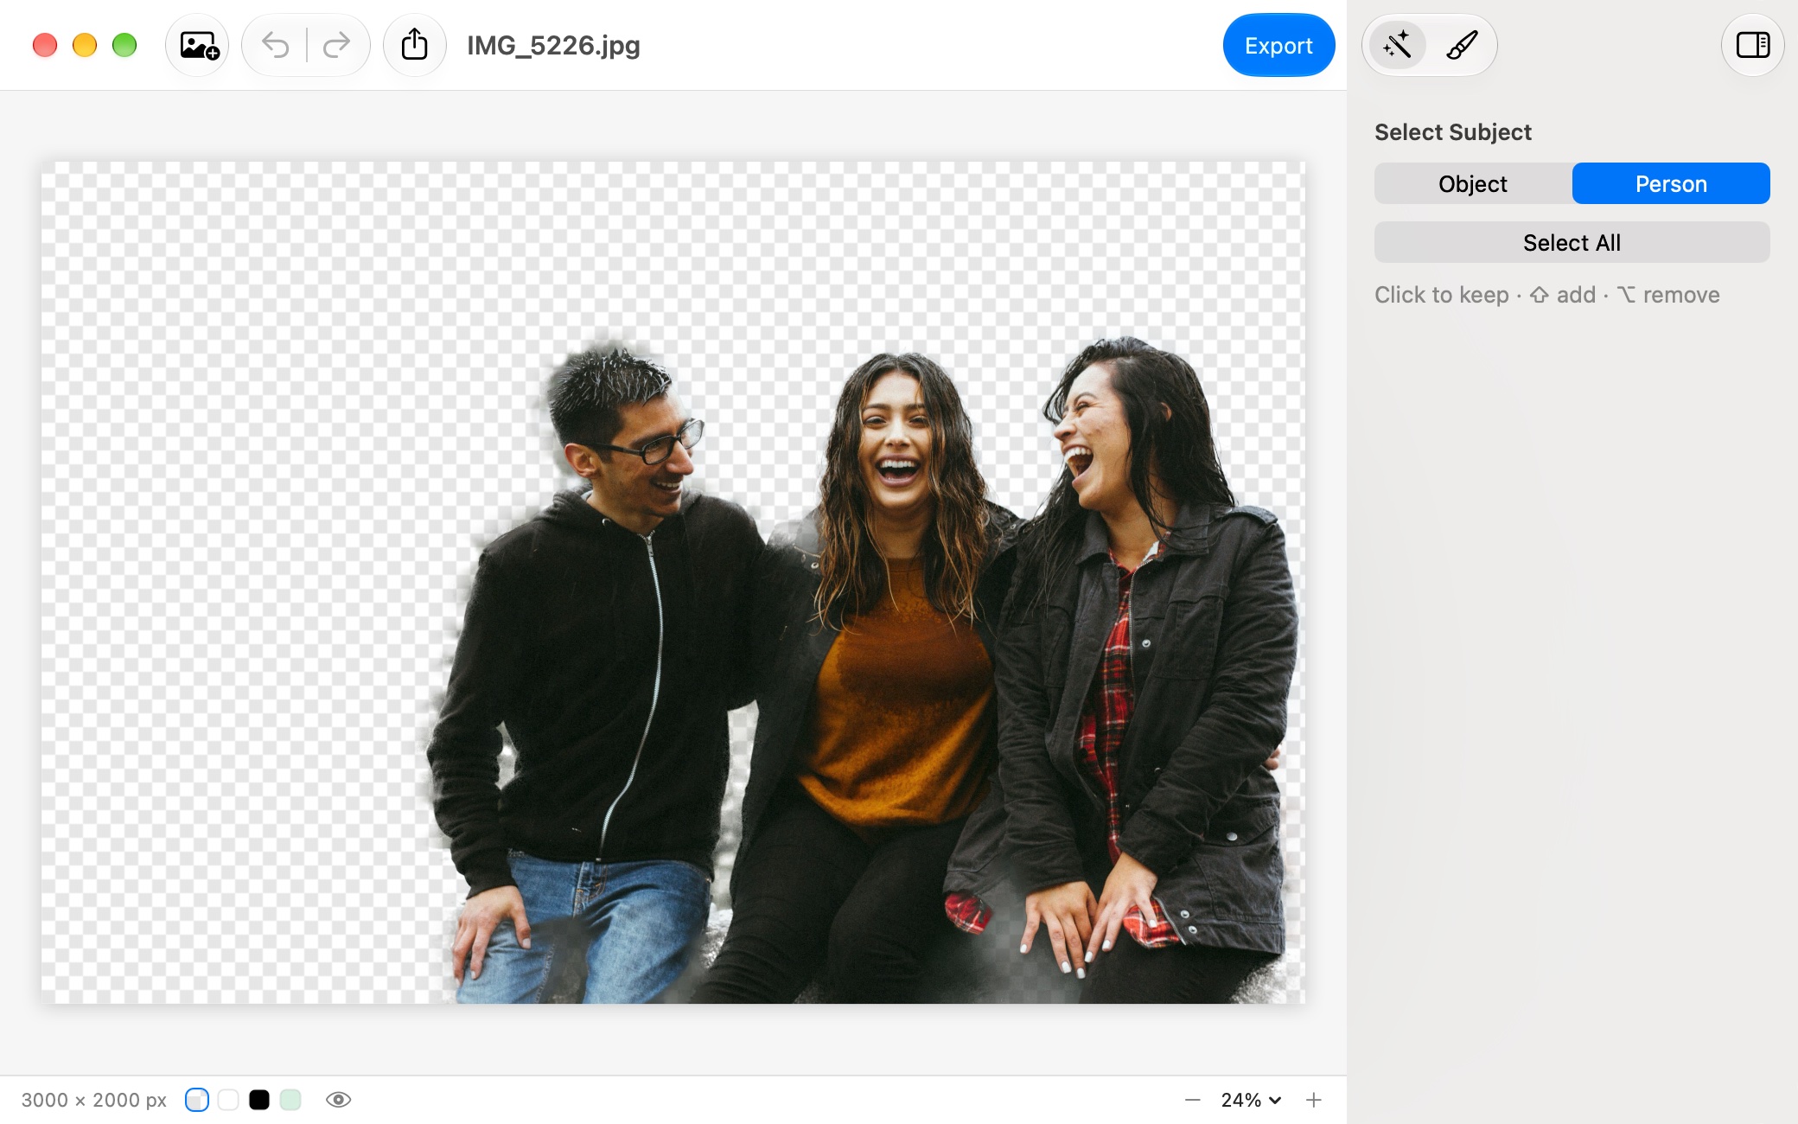Switch subject mode to Object
Image resolution: width=1798 pixels, height=1124 pixels.
[x=1473, y=183]
